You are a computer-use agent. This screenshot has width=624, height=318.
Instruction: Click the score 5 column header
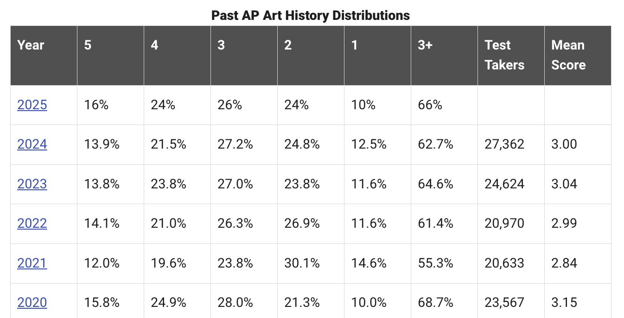coord(88,45)
